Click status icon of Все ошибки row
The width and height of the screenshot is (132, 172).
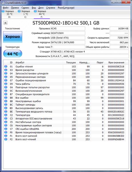6,98
